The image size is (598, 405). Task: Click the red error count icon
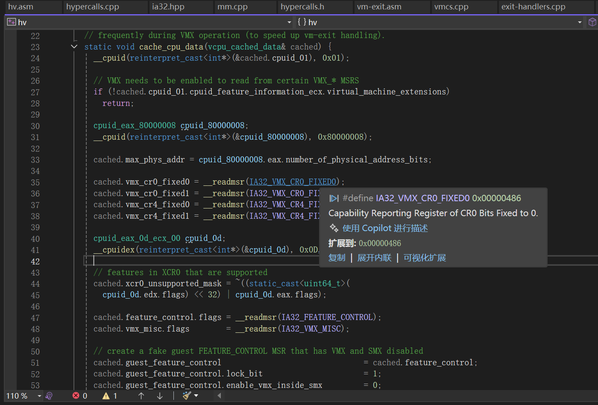[76, 396]
